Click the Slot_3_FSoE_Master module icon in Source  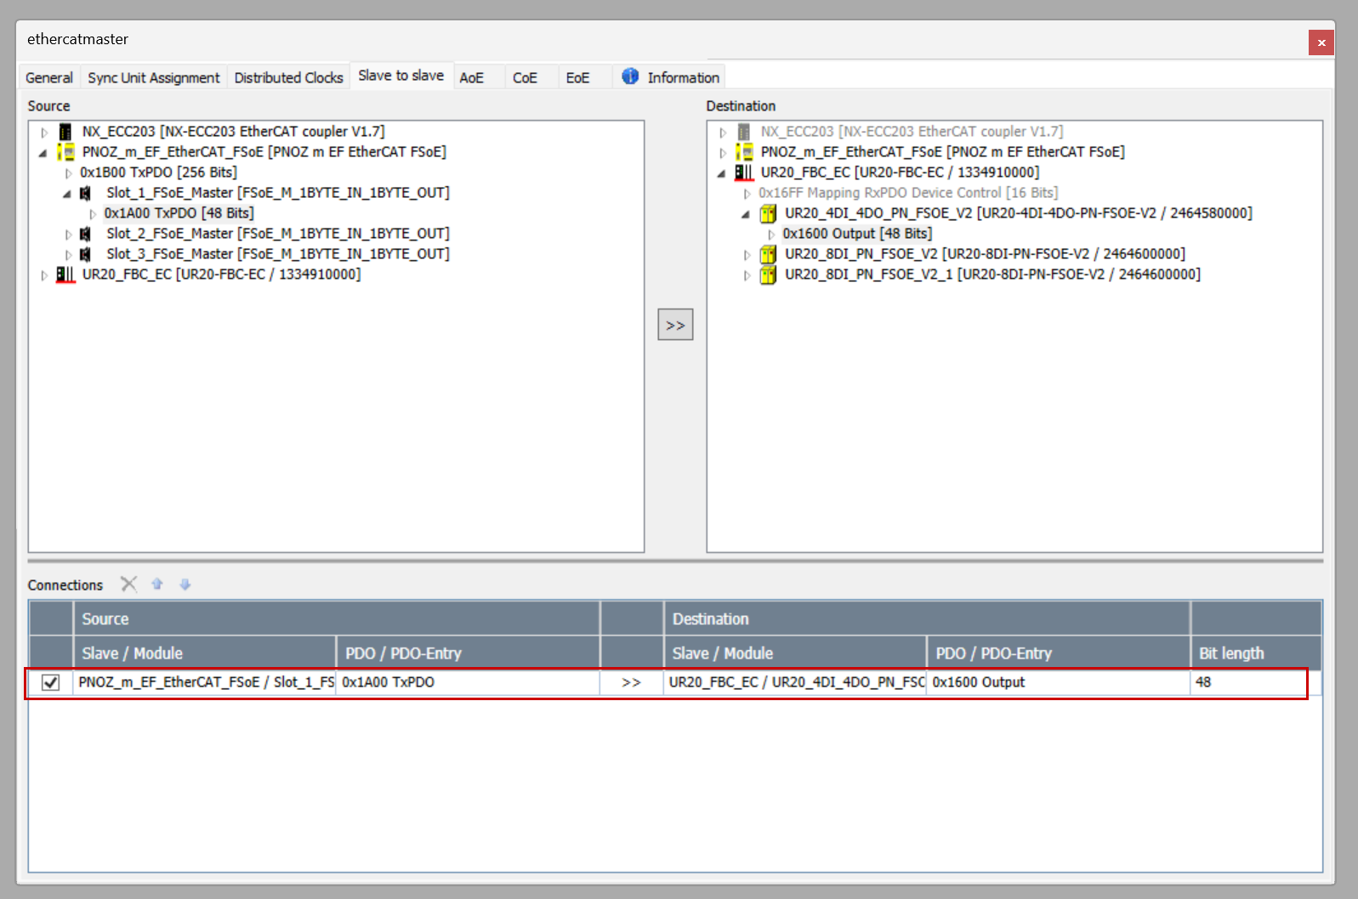[85, 254]
